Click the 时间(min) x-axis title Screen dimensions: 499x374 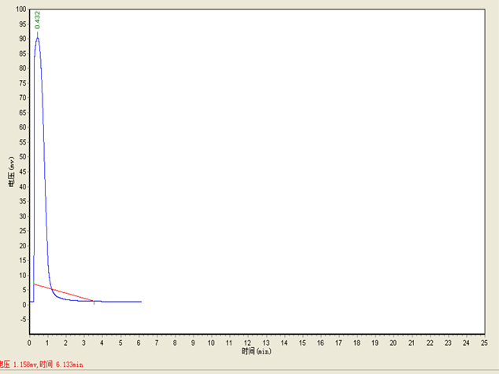pyautogui.click(x=257, y=351)
